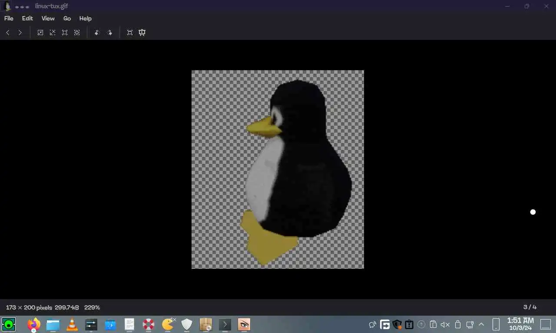Open the terminal taskbar icon
The height and width of the screenshot is (333, 556).
pos(225,324)
